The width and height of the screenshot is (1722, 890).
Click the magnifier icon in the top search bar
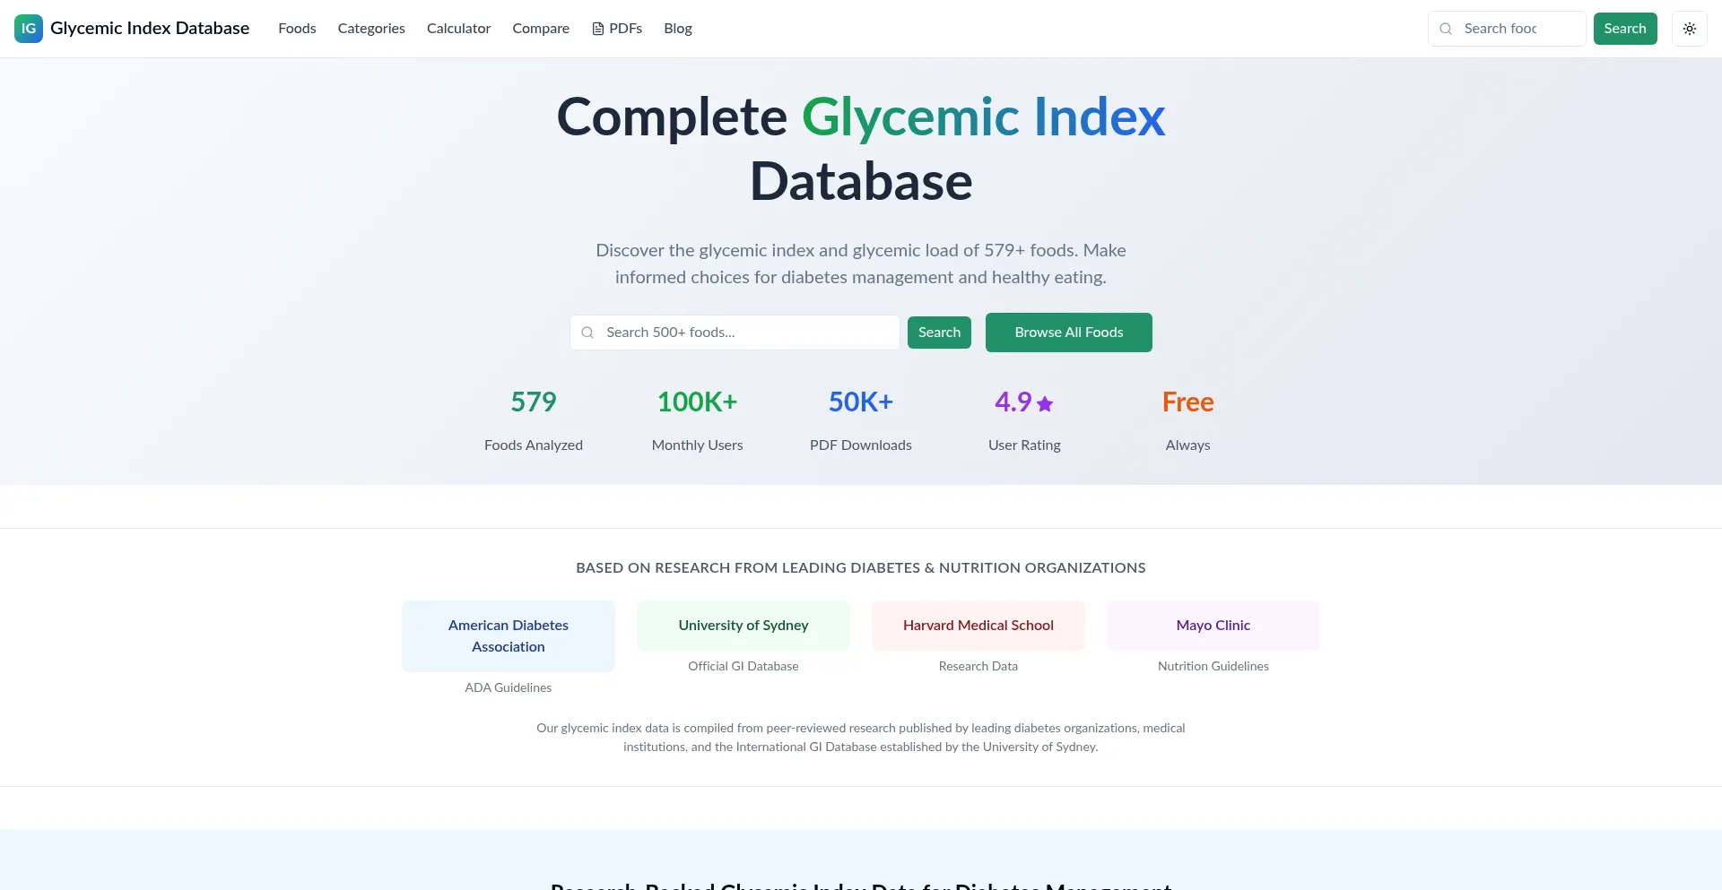click(x=1445, y=29)
